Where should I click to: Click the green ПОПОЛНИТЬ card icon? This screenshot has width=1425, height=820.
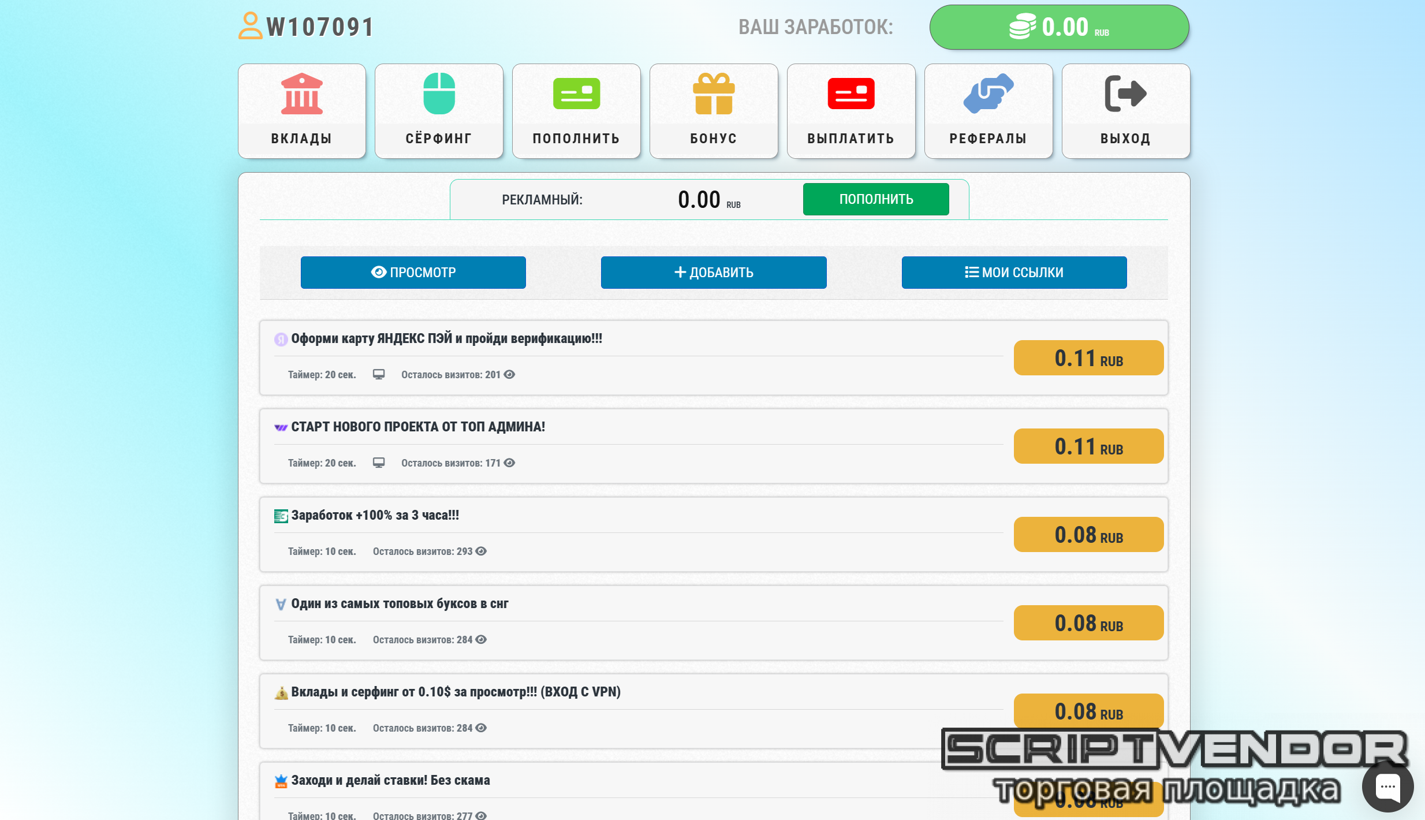(576, 94)
